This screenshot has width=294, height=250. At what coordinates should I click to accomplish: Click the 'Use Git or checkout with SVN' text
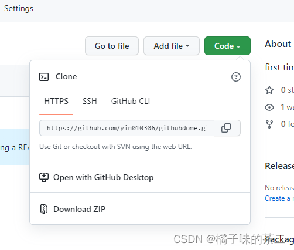115,147
